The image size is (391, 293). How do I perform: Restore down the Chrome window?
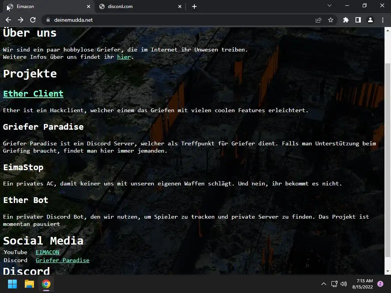365,5
